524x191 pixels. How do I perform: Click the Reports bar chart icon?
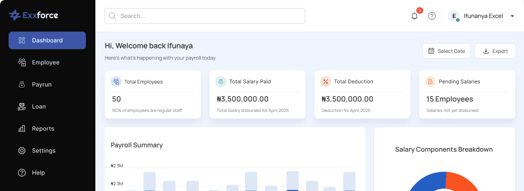(x=22, y=128)
